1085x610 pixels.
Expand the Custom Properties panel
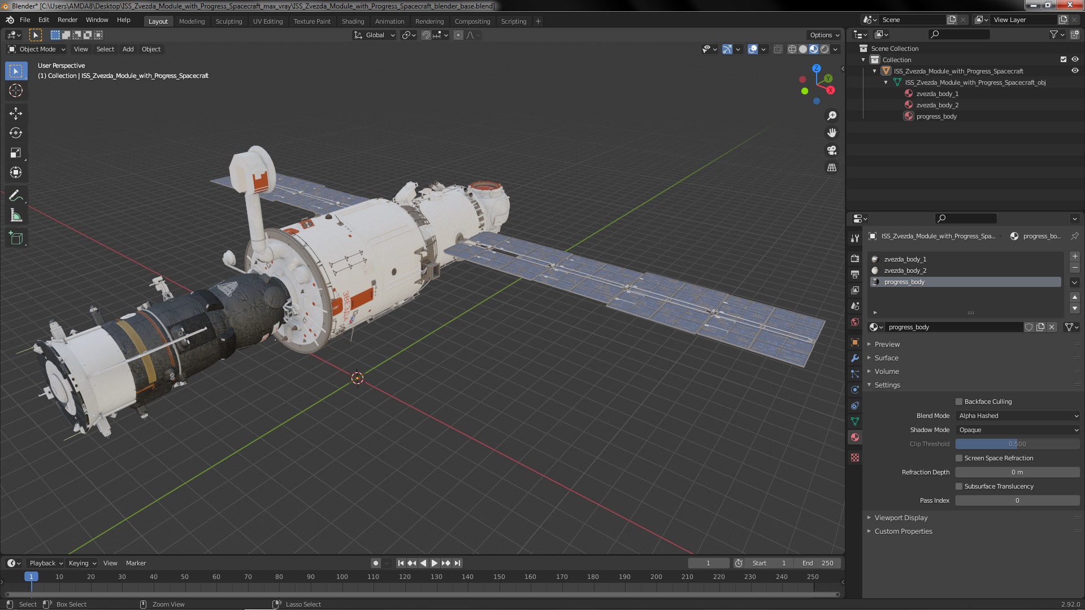tap(903, 531)
